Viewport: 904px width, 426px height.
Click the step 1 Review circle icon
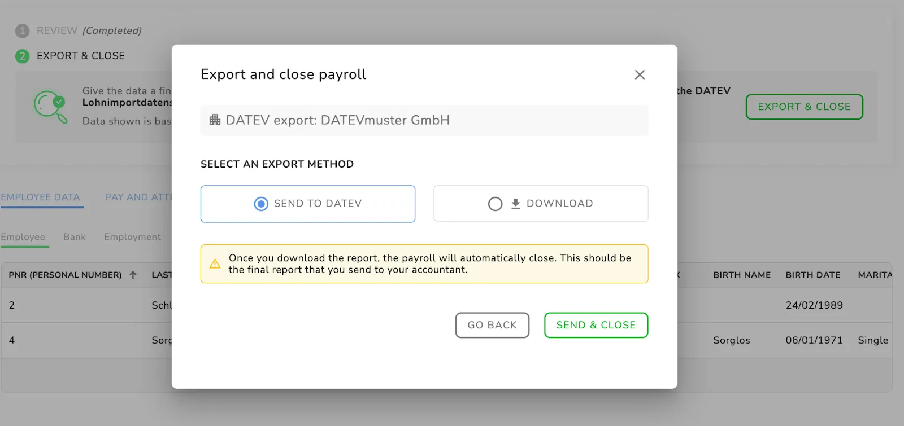pos(22,31)
